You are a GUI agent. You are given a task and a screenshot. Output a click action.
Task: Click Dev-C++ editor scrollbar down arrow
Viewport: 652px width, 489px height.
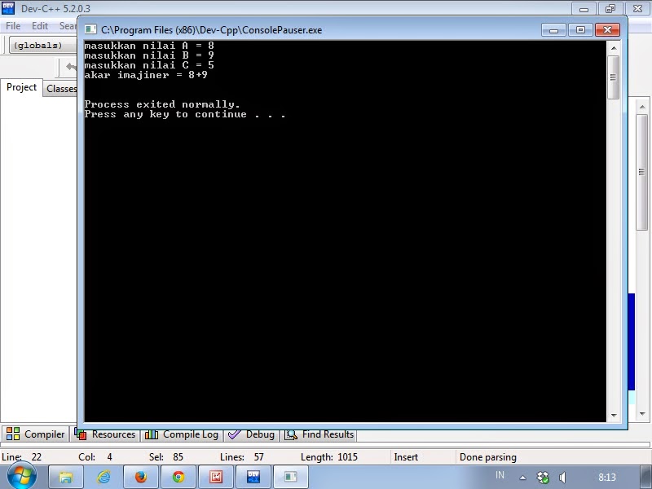tap(642, 414)
